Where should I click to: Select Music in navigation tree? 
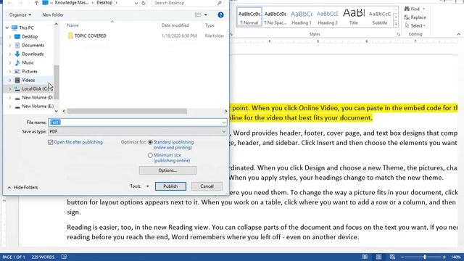[28, 63]
